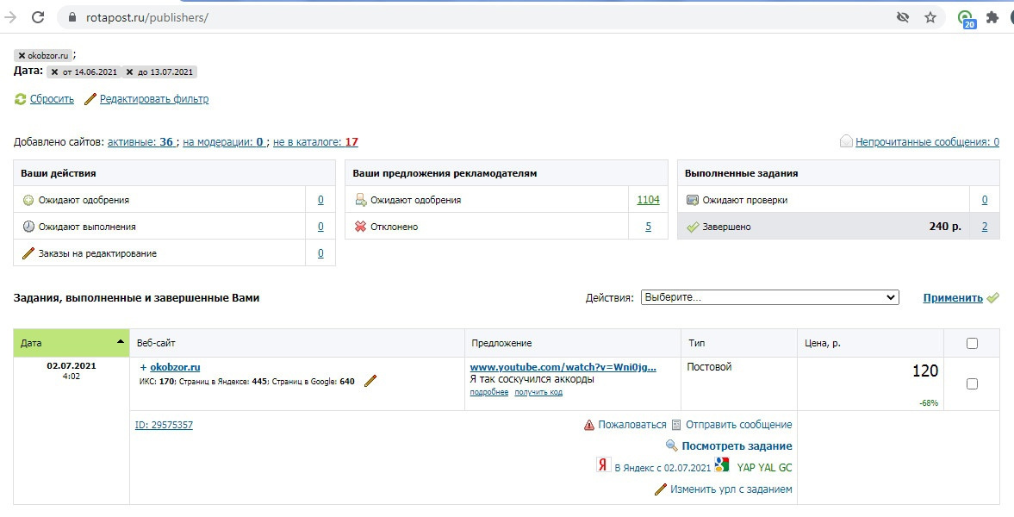
Task: Open the green extension with badge 20
Action: (966, 19)
